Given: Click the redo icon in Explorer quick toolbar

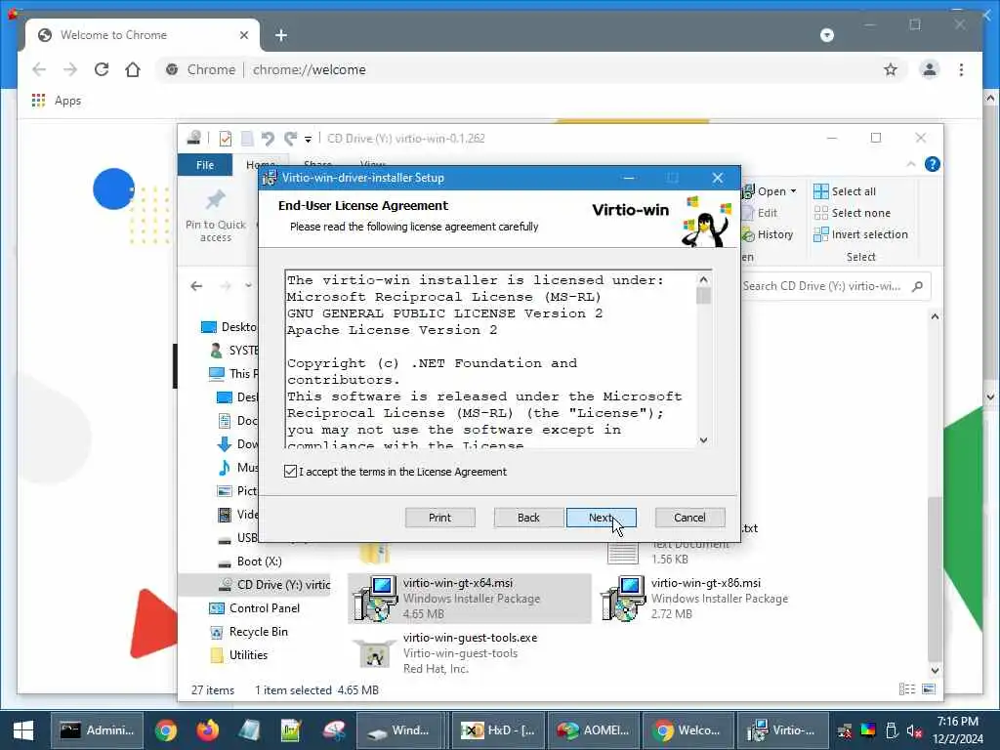Looking at the screenshot, I should point(291,139).
